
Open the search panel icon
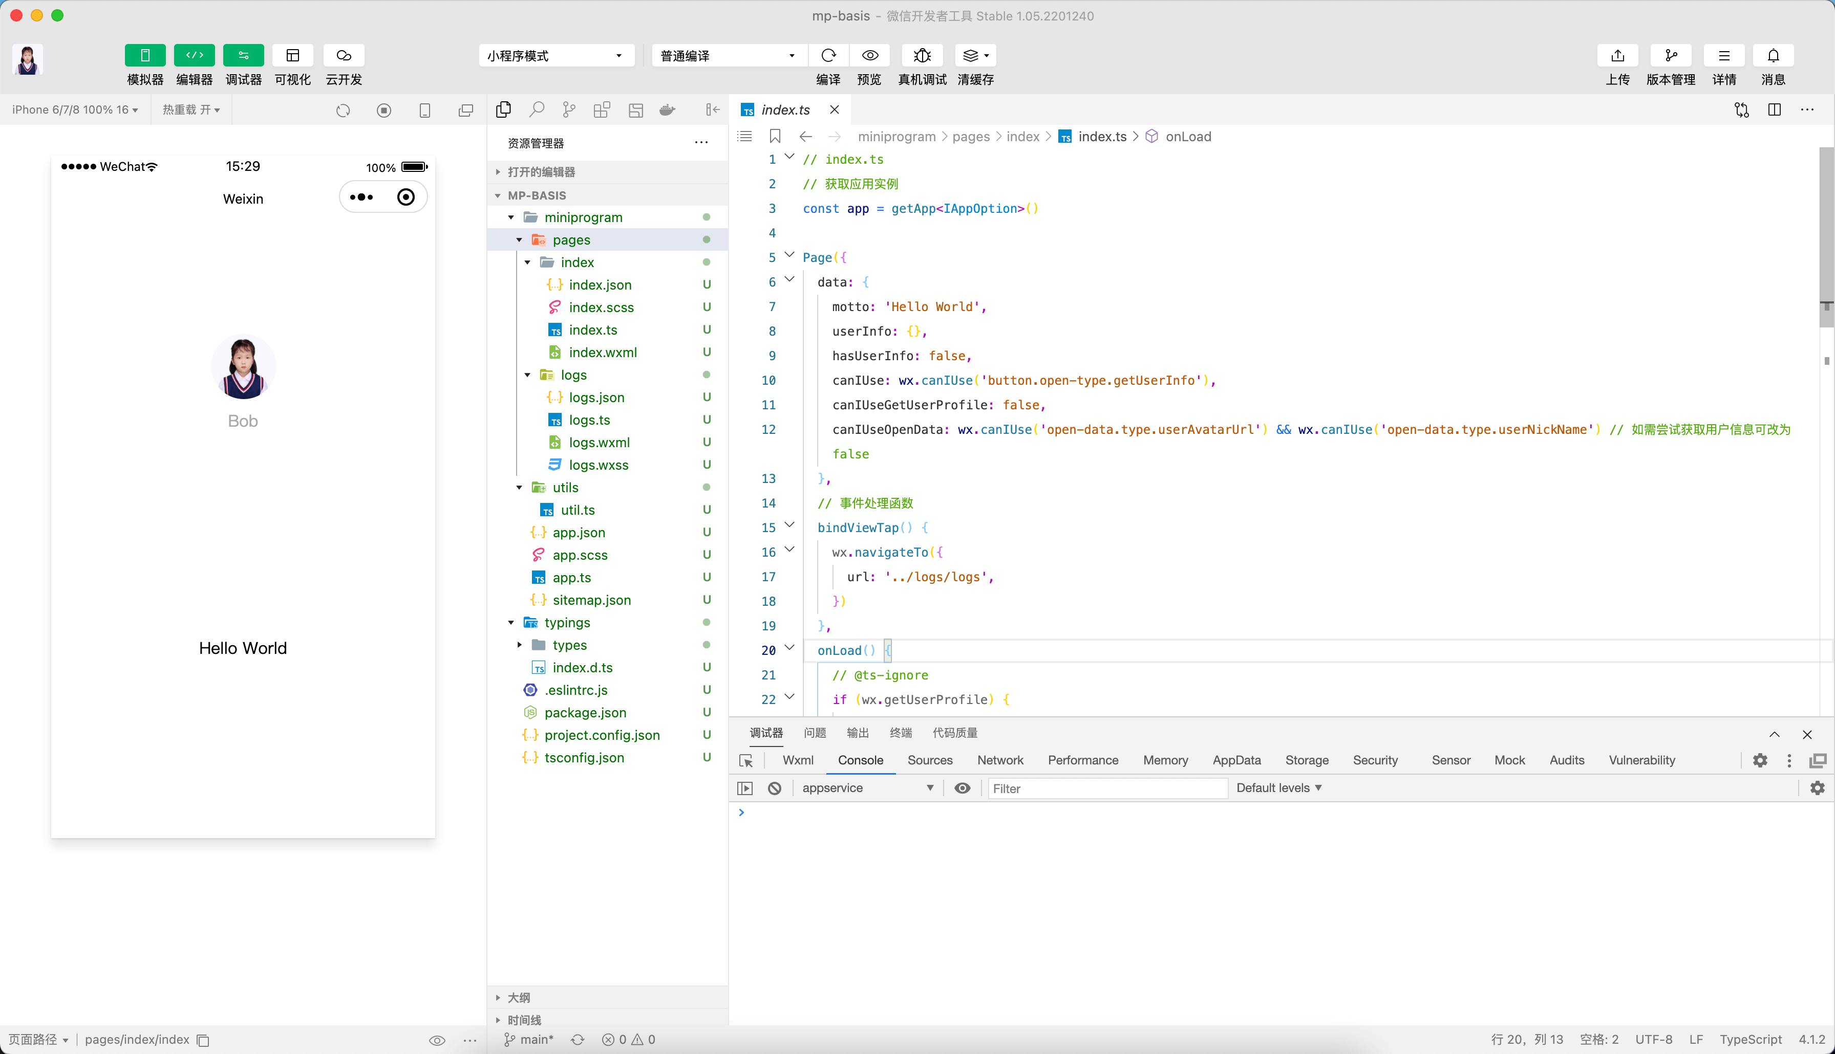pos(537,109)
